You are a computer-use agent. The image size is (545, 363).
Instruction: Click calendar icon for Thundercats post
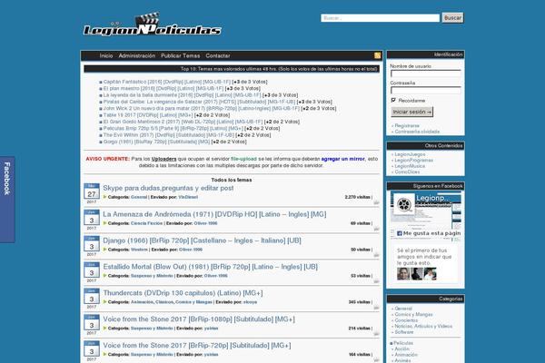(92, 297)
